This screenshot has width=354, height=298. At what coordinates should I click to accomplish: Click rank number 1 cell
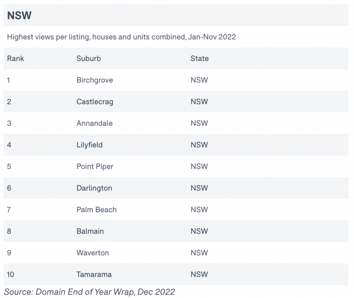pos(8,80)
